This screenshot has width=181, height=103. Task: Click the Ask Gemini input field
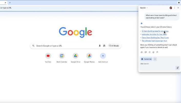156,64
